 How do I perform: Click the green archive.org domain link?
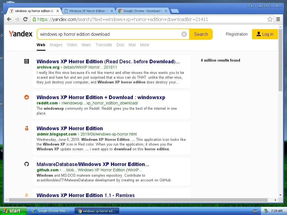tap(48, 67)
